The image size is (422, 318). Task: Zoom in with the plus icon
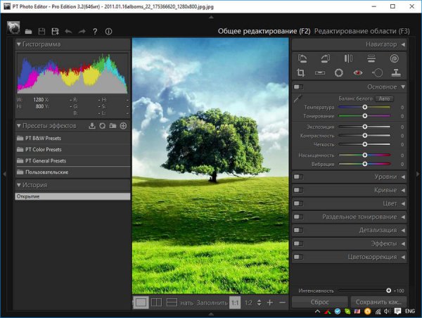(270, 303)
